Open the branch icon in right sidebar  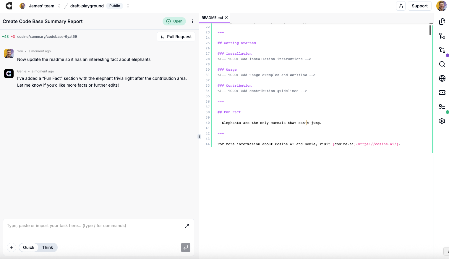click(x=442, y=36)
